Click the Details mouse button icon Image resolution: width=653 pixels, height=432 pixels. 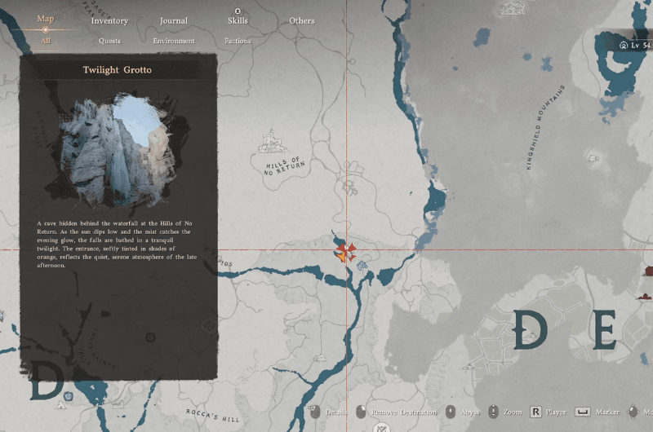(x=314, y=412)
